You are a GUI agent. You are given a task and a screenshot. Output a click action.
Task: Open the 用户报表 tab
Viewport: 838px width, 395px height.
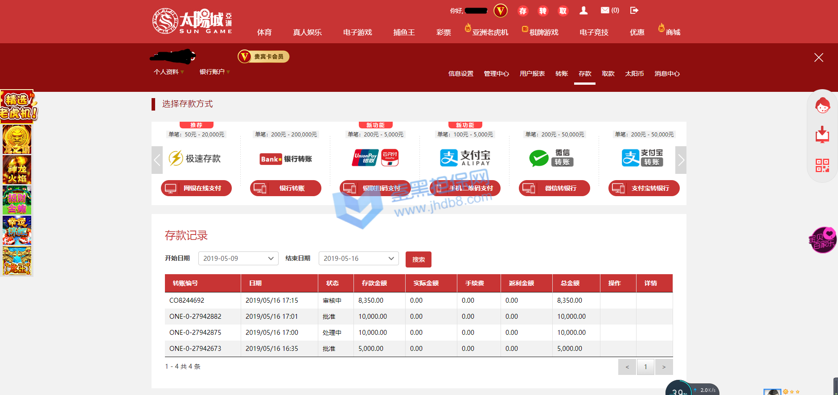coord(532,74)
